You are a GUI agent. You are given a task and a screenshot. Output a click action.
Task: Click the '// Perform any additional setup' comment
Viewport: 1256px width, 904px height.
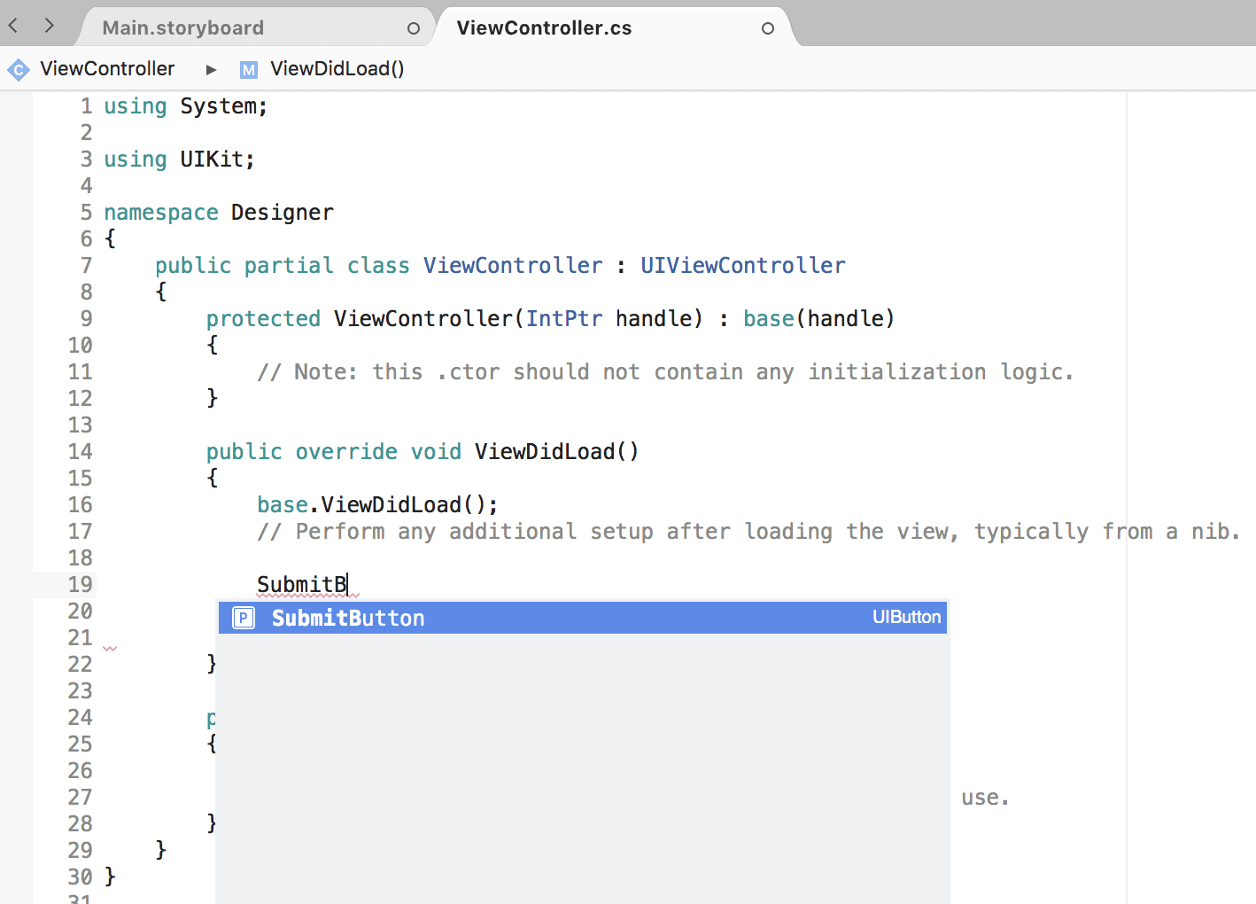tap(748, 532)
